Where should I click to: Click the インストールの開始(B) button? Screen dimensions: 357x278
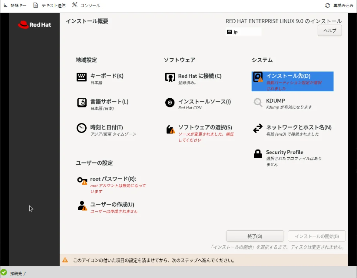pos(317,236)
